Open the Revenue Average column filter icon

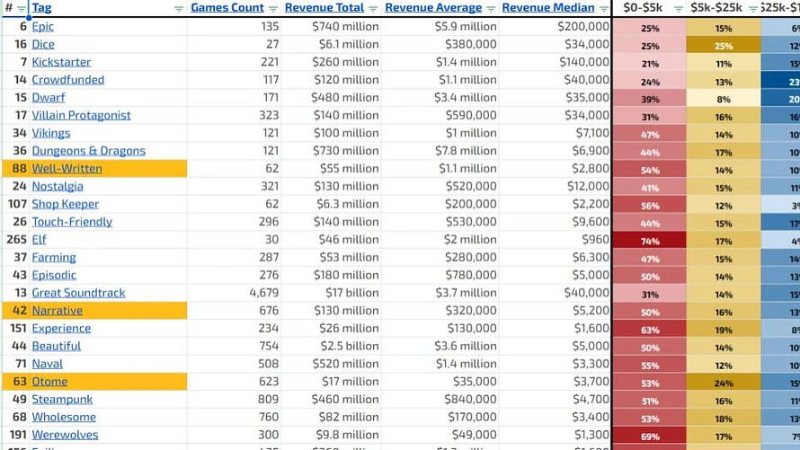(491, 9)
